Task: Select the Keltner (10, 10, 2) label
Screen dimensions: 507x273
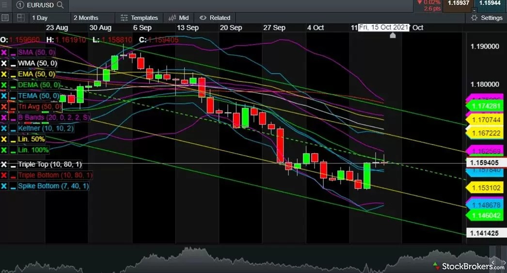Action: coord(46,128)
